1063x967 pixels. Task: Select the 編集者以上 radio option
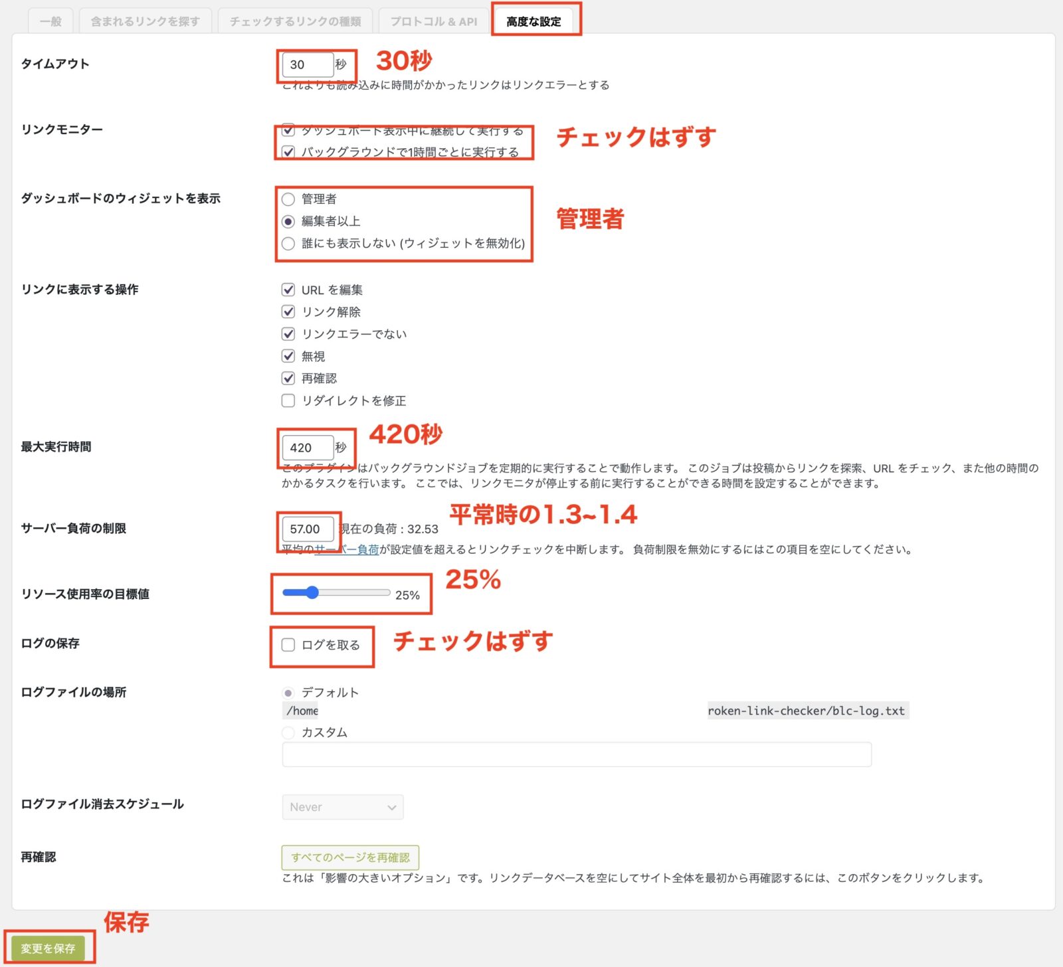[288, 221]
